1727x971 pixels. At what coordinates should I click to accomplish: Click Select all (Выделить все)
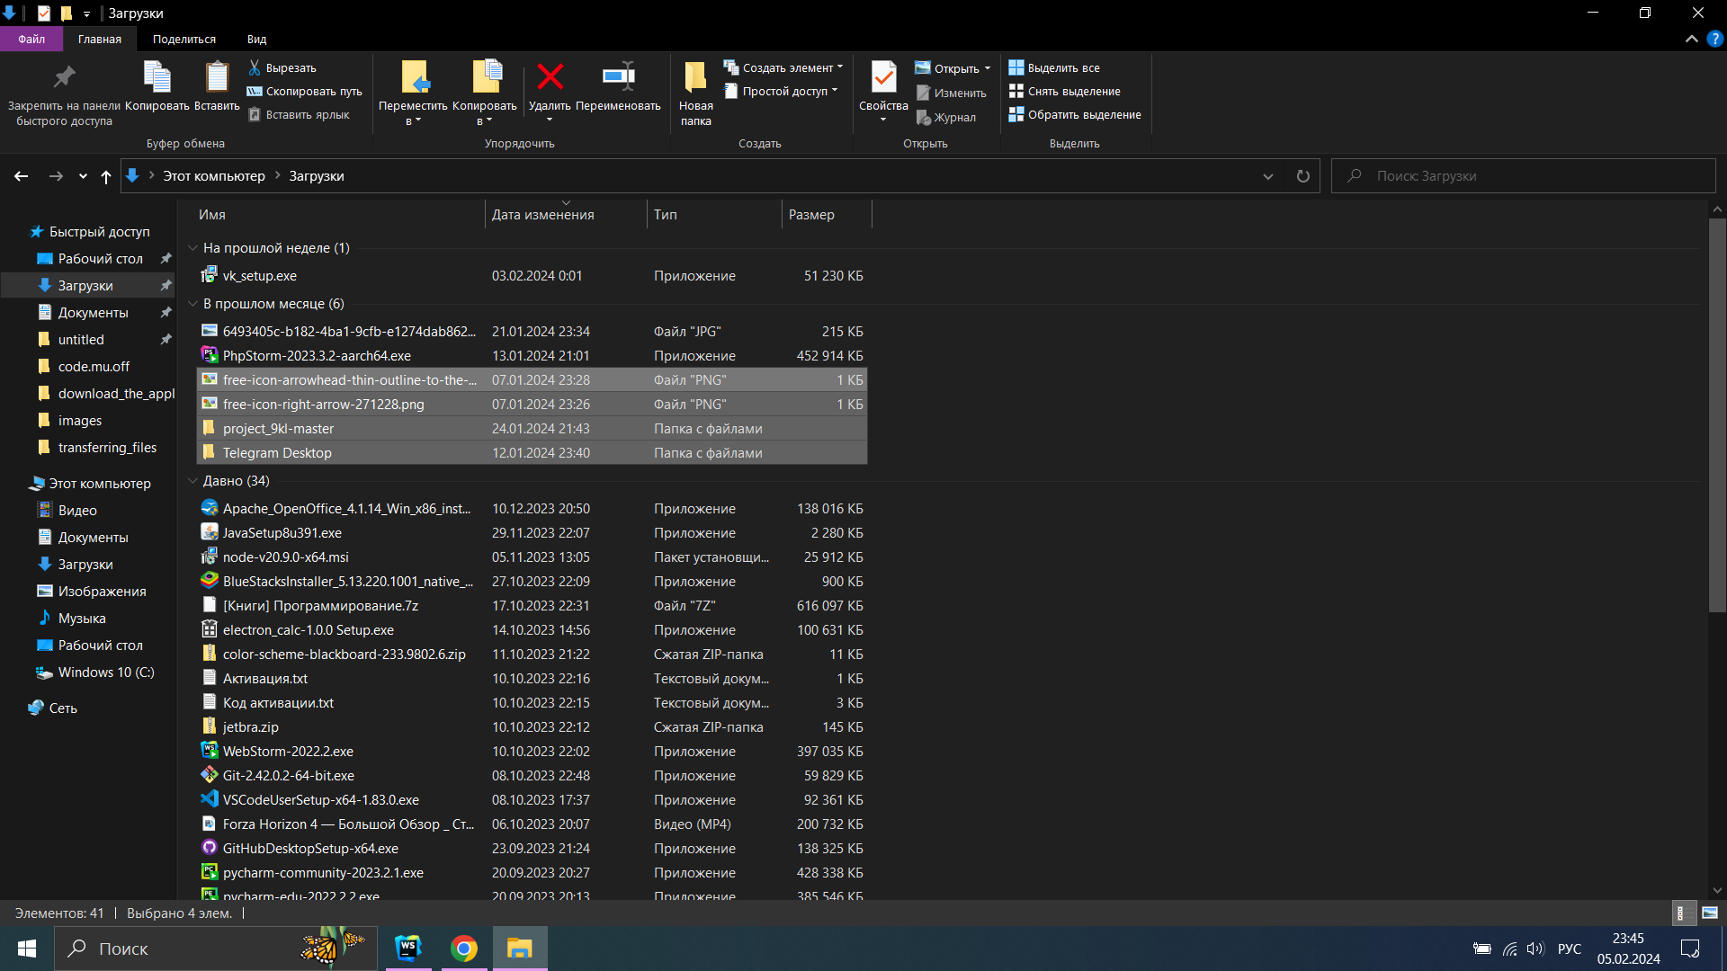[1054, 67]
